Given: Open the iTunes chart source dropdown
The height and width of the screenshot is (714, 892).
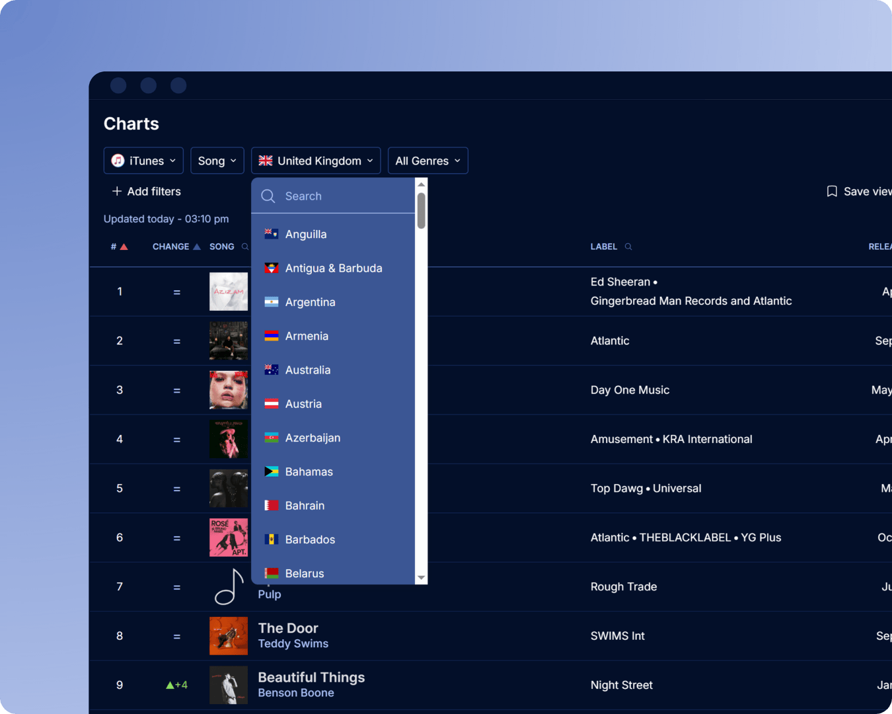Looking at the screenshot, I should click(x=143, y=160).
